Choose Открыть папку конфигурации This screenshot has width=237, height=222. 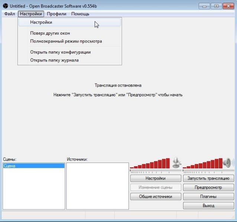click(x=60, y=52)
